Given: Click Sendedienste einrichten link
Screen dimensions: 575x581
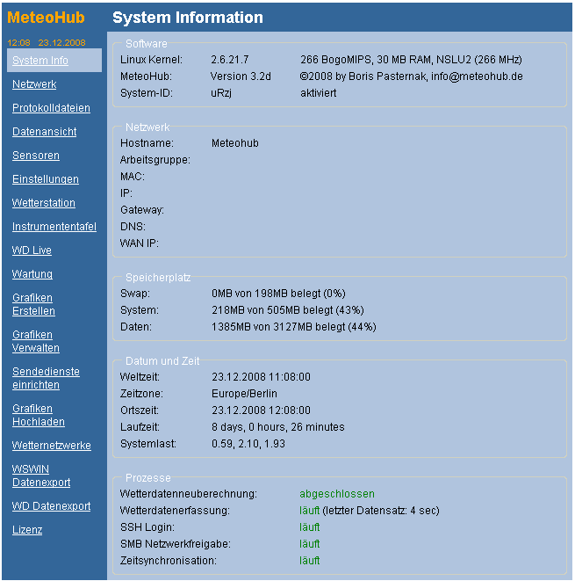Looking at the screenshot, I should [x=46, y=378].
